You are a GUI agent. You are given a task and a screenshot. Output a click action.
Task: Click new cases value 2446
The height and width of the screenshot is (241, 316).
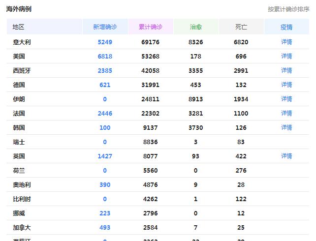tap(105, 114)
